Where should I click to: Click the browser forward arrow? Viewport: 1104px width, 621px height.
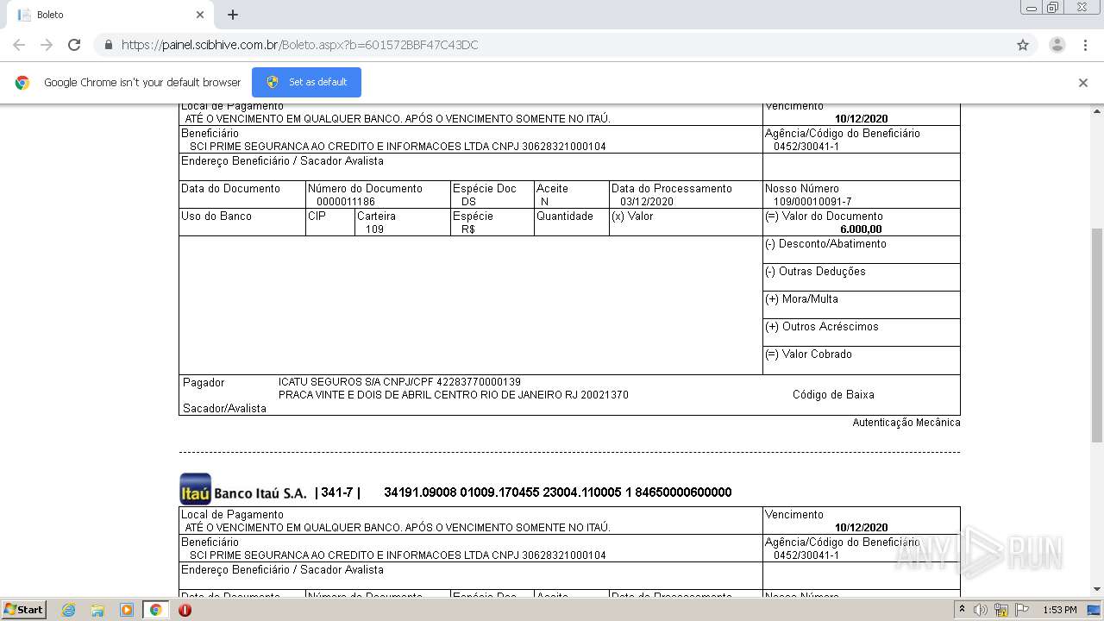47,45
